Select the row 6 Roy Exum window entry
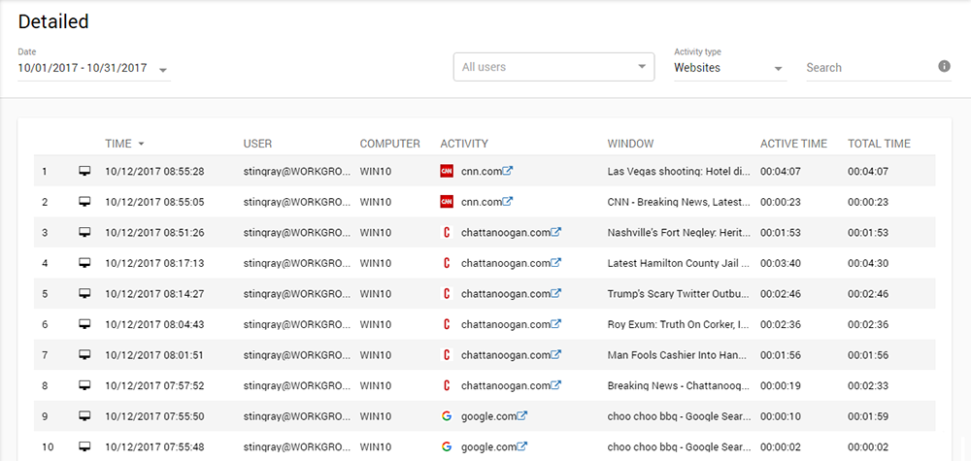971x461 pixels. [678, 324]
